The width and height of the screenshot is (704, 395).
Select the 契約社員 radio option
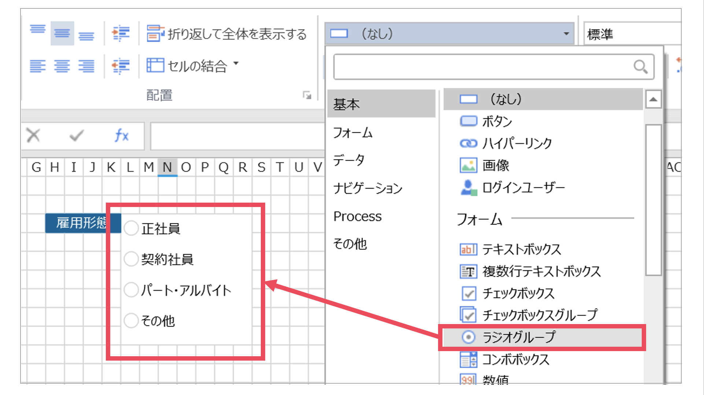[131, 259]
